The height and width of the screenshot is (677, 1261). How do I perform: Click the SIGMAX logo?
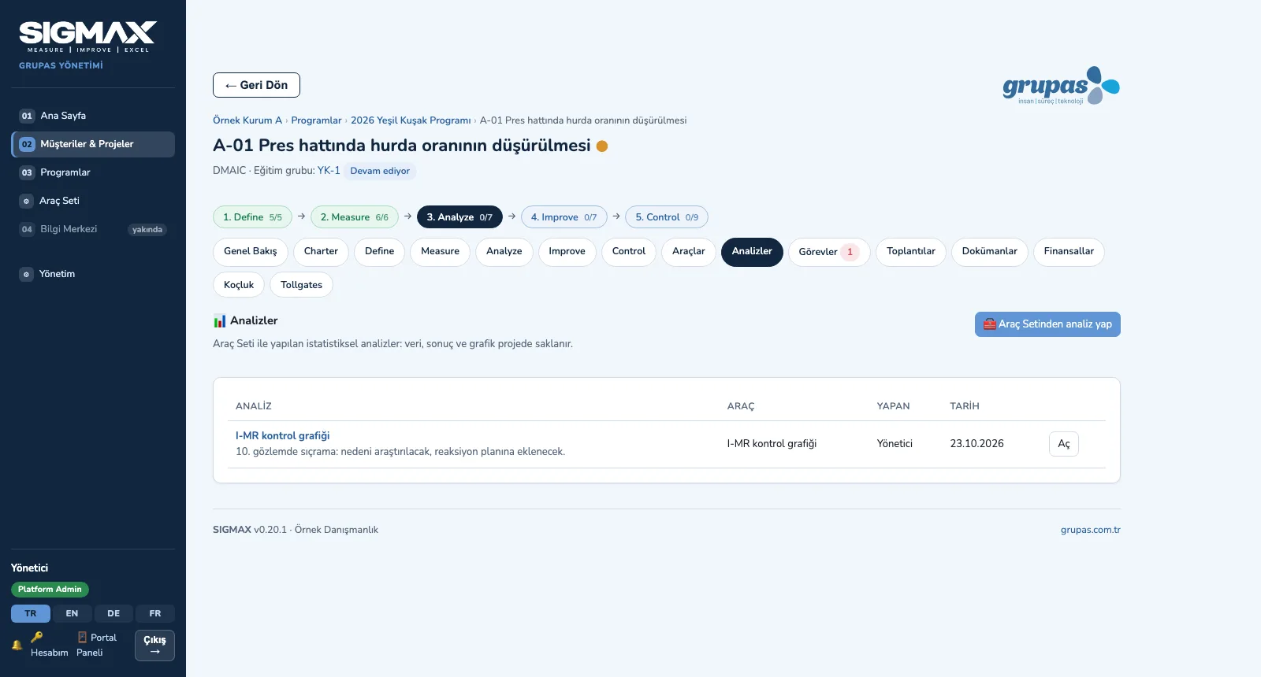87,37
